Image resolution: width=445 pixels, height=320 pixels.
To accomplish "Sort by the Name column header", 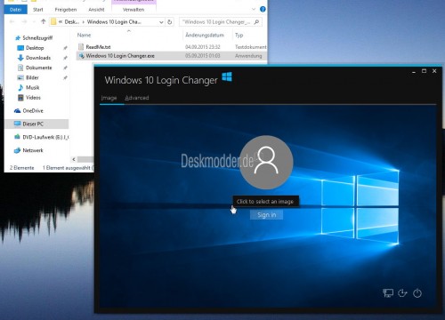I will [84, 35].
